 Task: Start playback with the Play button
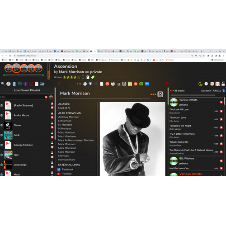pyautogui.click(x=16, y=68)
